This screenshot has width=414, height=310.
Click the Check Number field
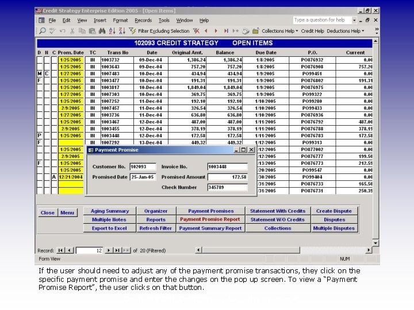pyautogui.click(x=227, y=187)
